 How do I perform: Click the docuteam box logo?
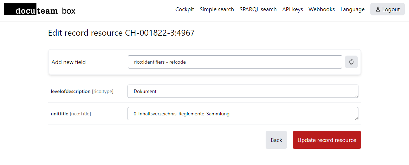tap(40, 10)
